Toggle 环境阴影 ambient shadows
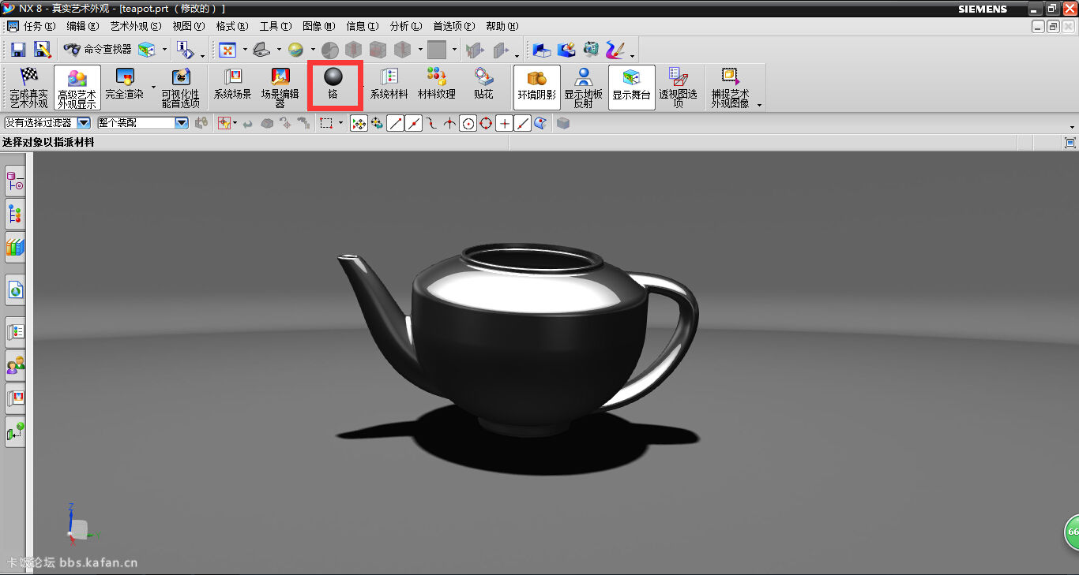The width and height of the screenshot is (1079, 575). [537, 87]
